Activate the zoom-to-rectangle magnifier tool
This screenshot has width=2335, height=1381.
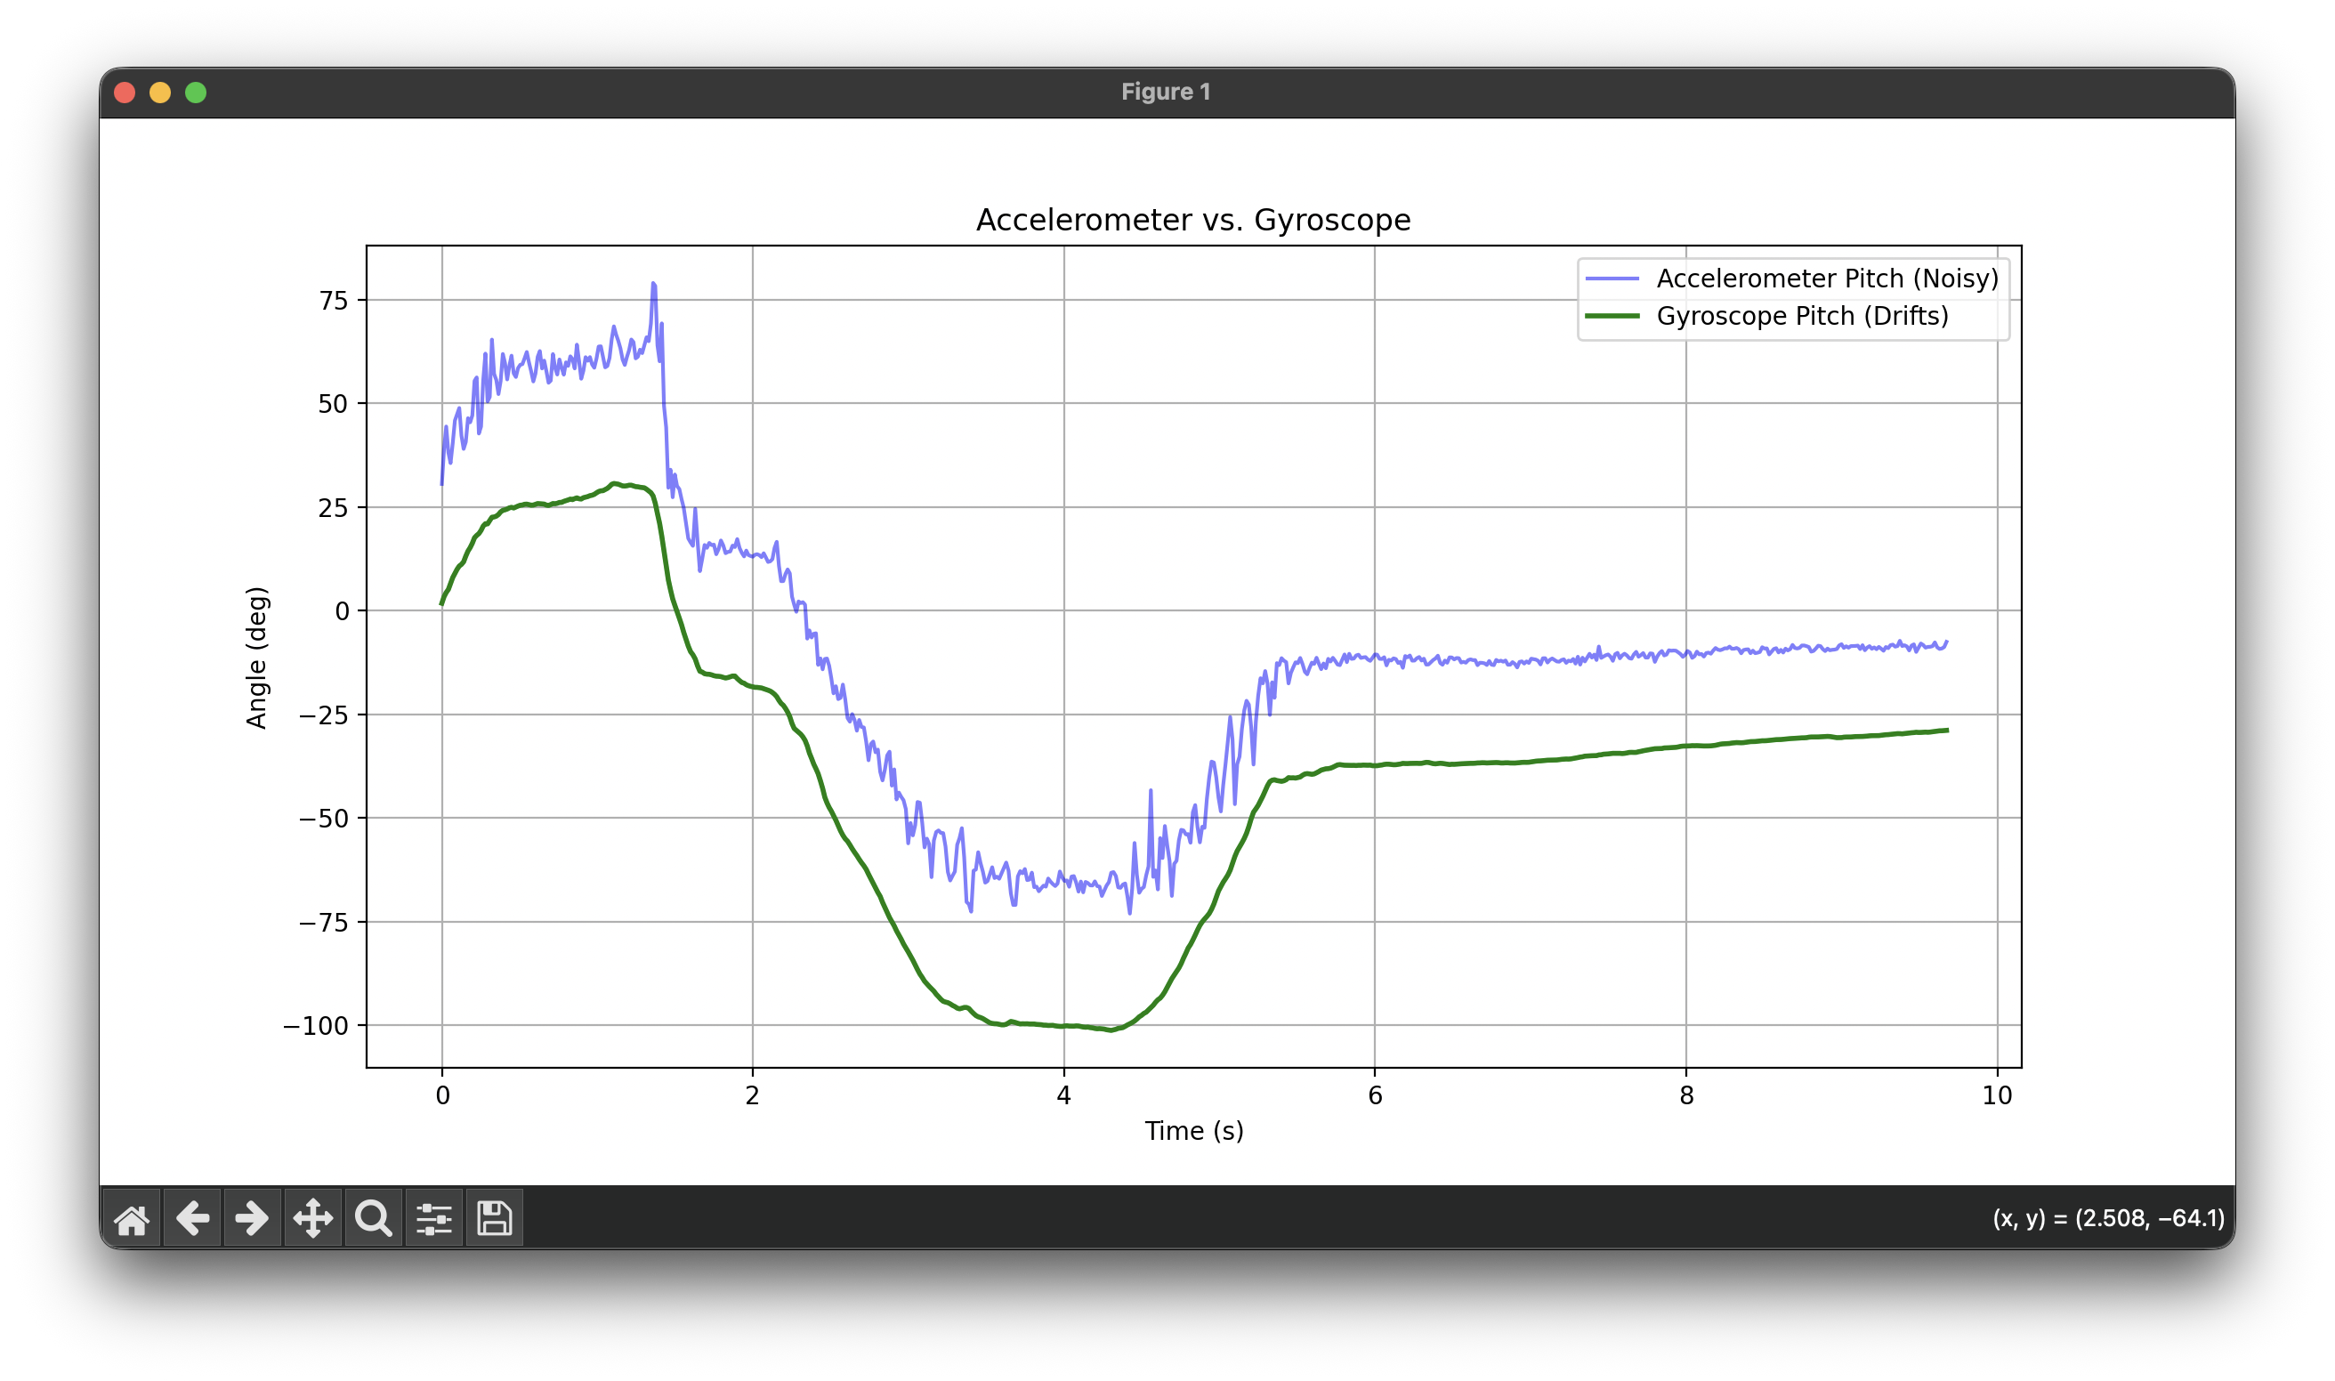(373, 1217)
